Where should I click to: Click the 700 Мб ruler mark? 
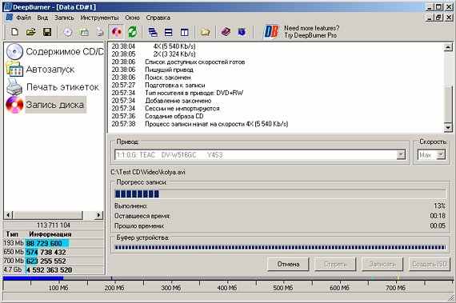tap(395, 288)
